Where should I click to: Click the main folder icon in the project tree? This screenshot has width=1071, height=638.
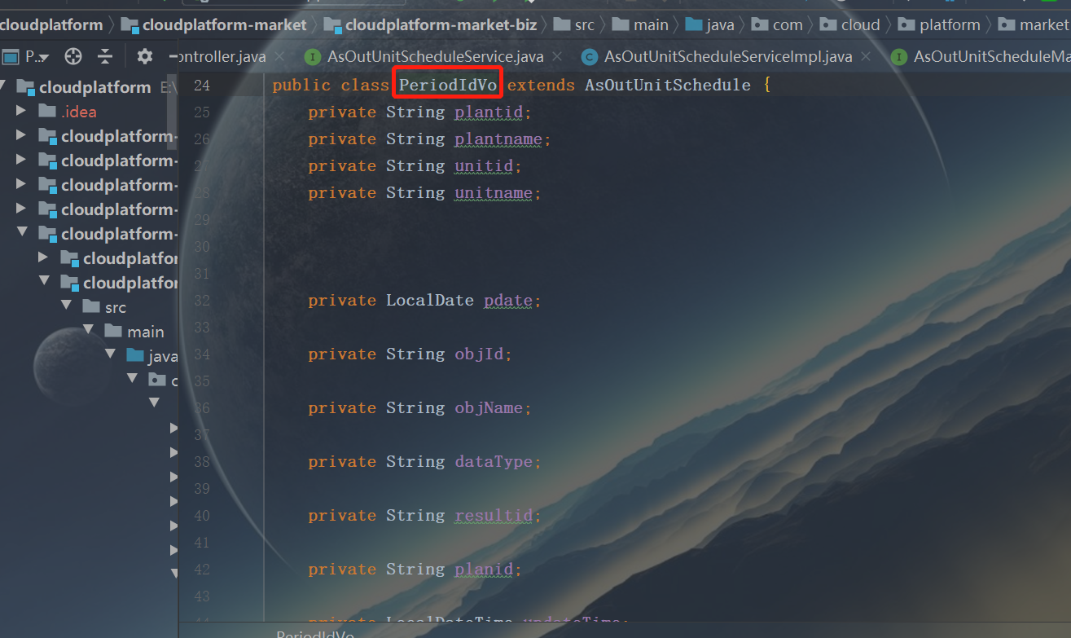click(x=113, y=332)
